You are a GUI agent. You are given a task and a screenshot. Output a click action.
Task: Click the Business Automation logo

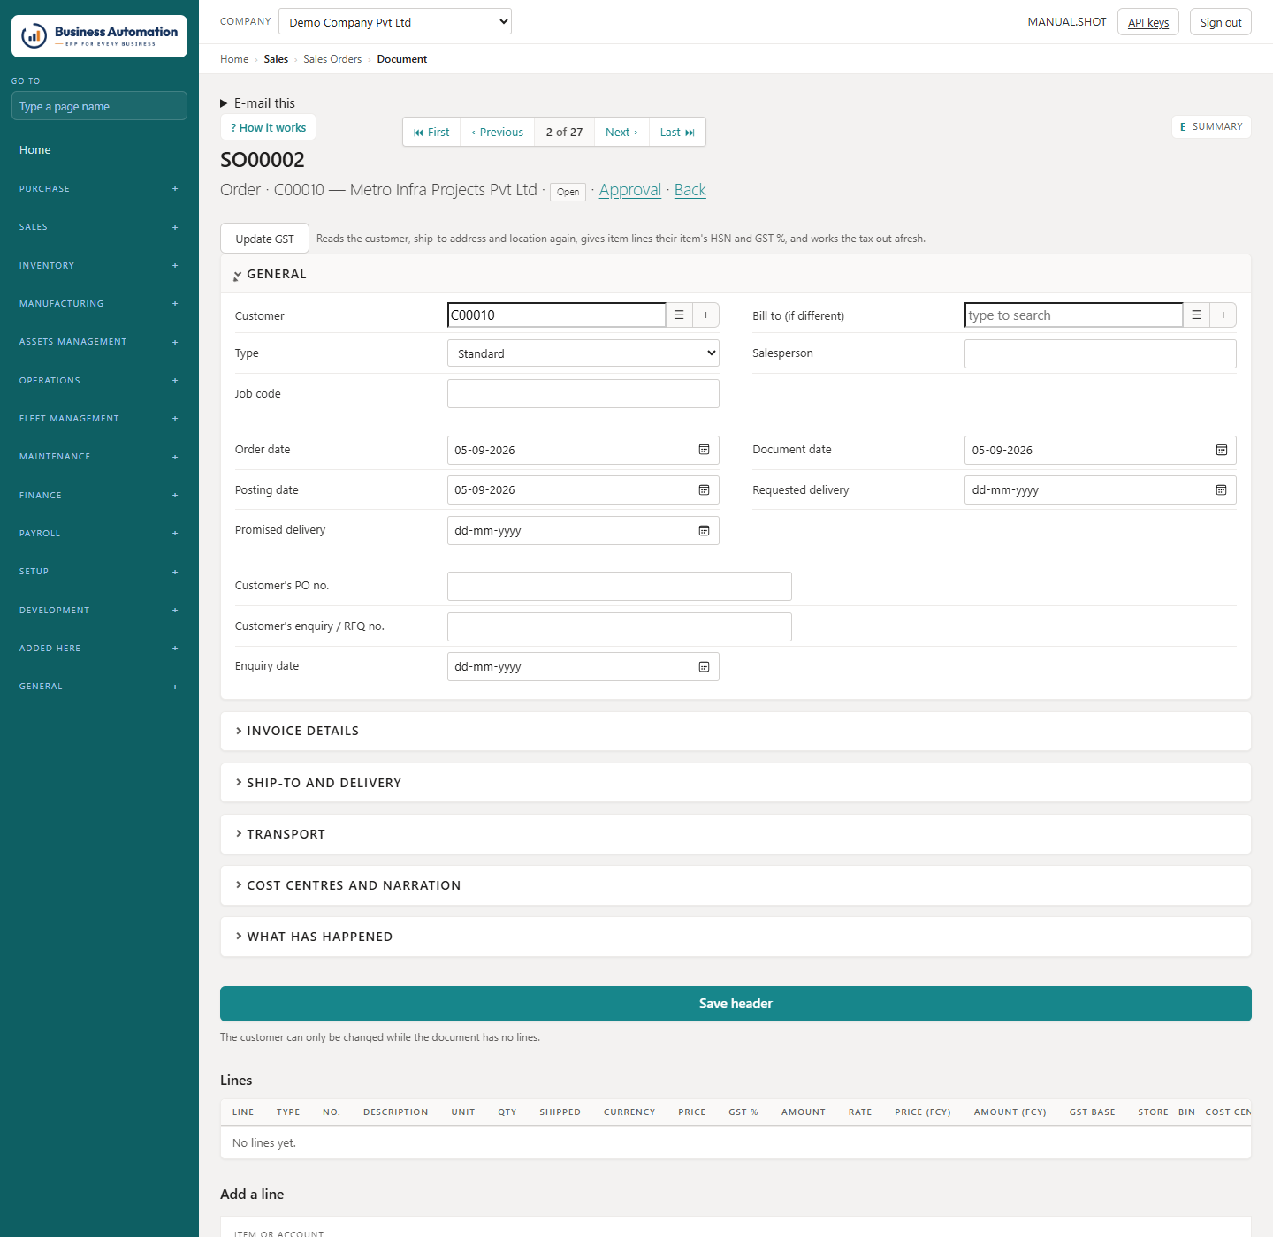[x=99, y=36]
